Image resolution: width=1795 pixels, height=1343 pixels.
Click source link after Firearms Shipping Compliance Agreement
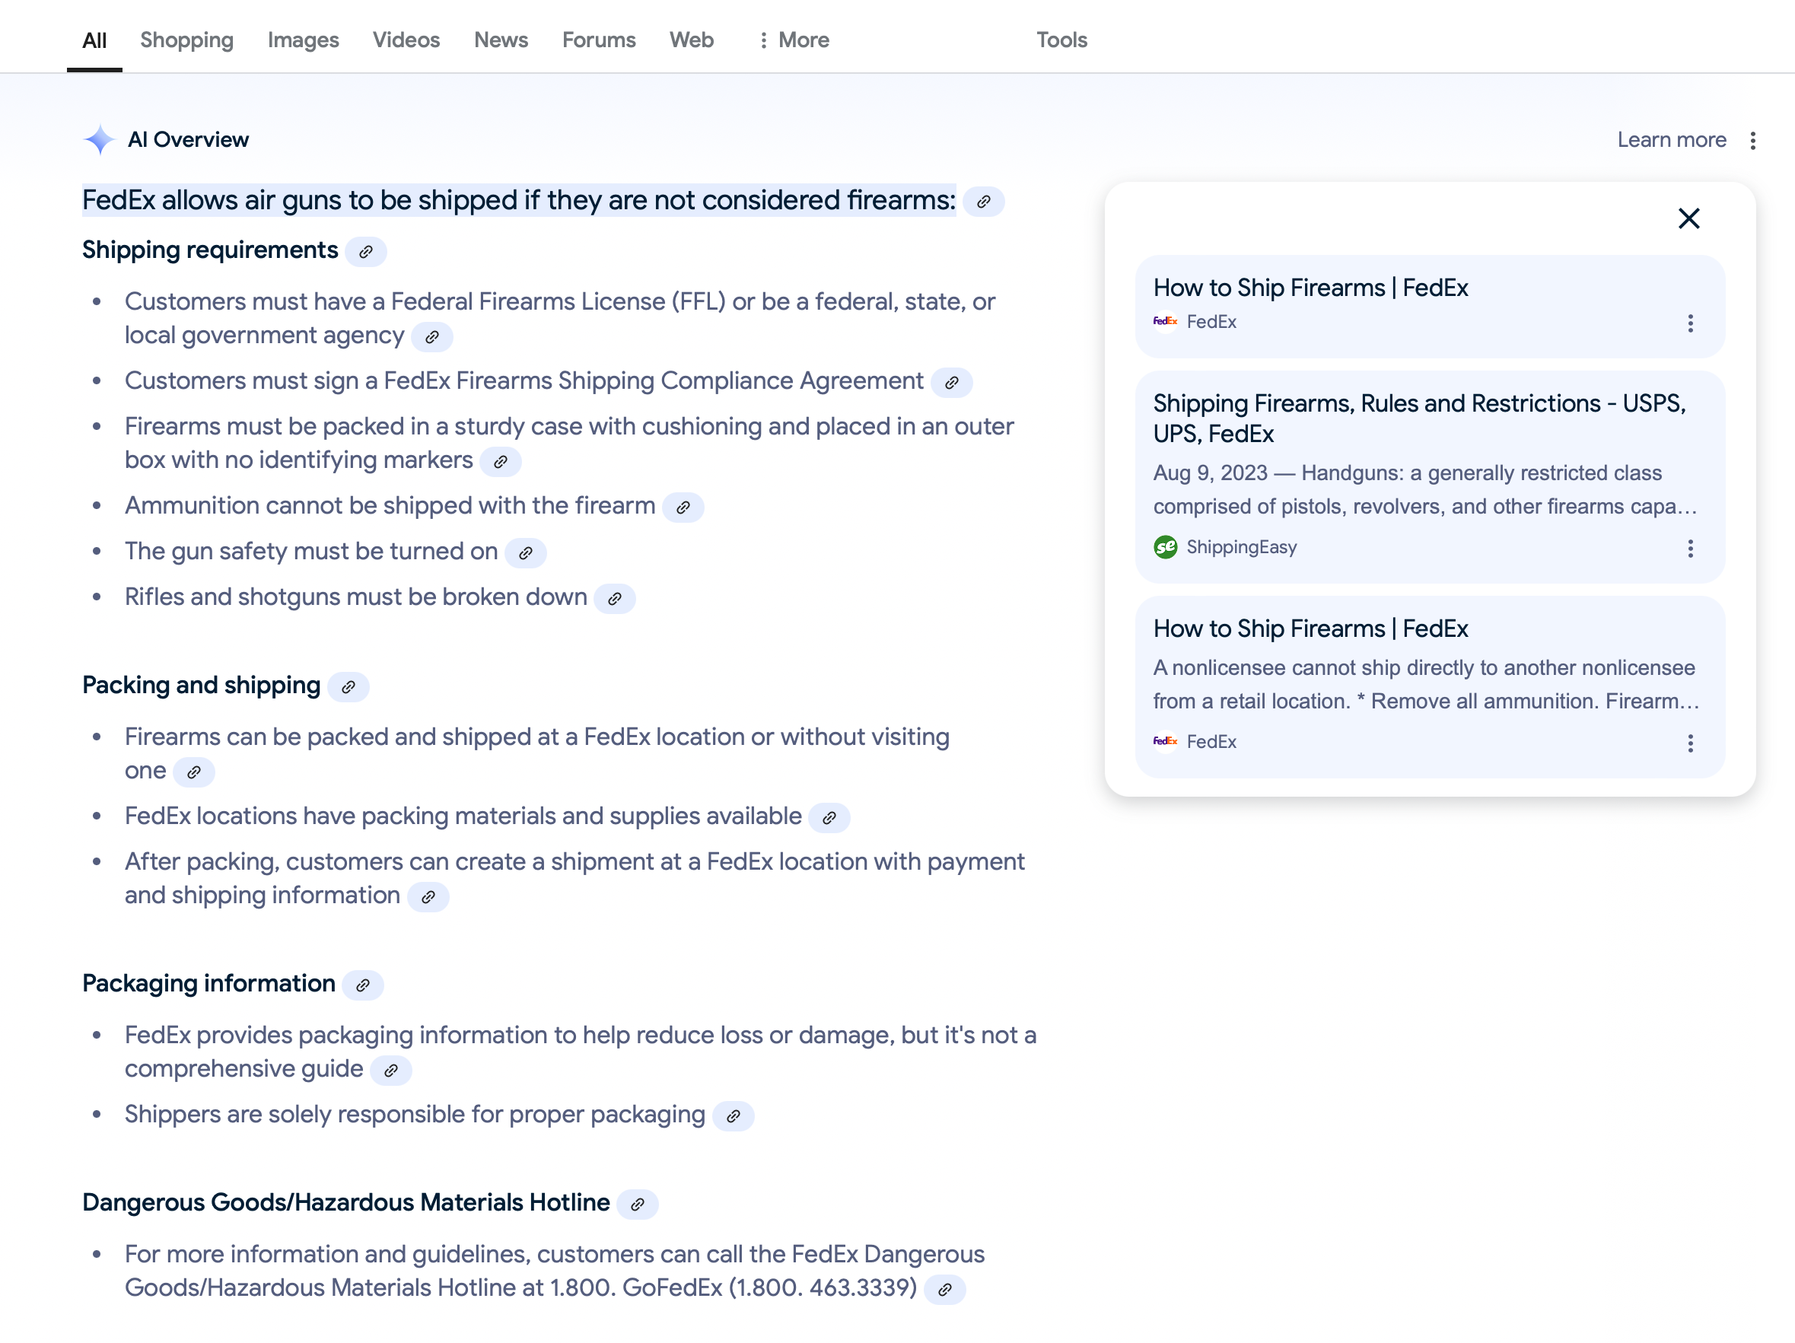(952, 382)
